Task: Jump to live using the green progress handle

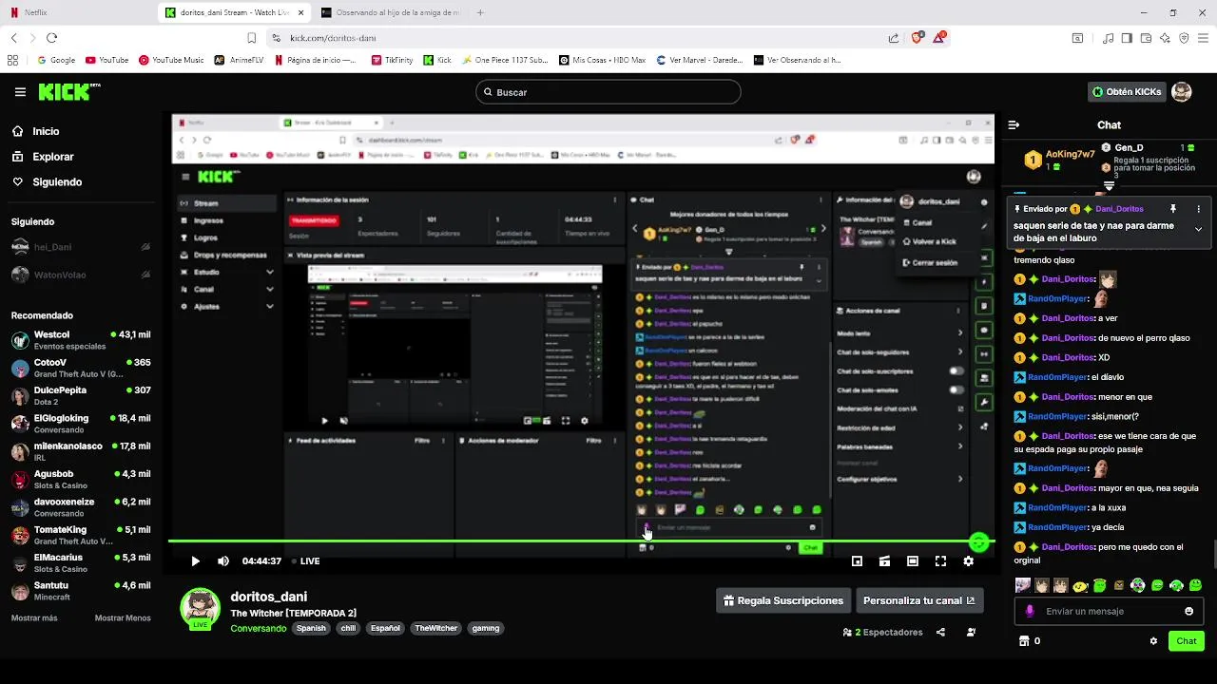Action: [x=978, y=541]
